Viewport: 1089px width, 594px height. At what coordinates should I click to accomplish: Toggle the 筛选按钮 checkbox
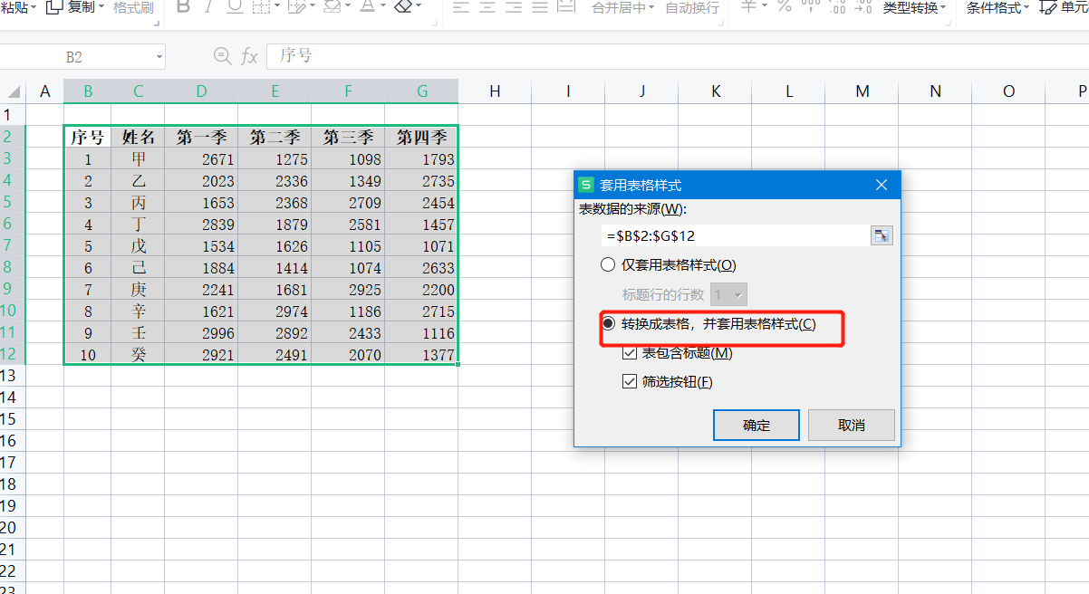tap(630, 382)
